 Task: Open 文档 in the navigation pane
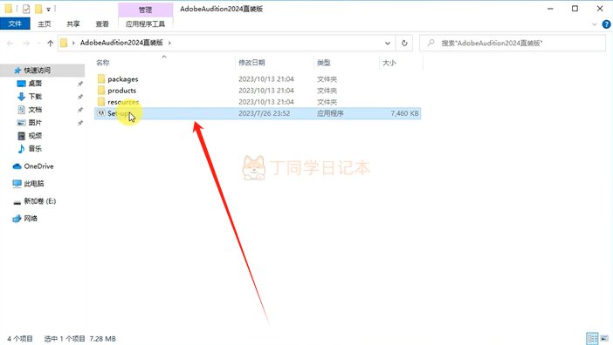pyautogui.click(x=35, y=110)
